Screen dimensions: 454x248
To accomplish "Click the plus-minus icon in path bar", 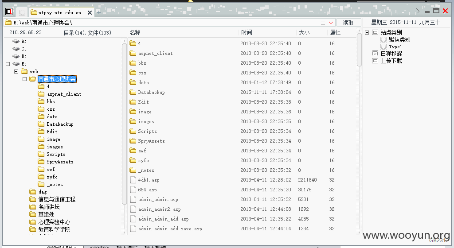I will 323,23.
